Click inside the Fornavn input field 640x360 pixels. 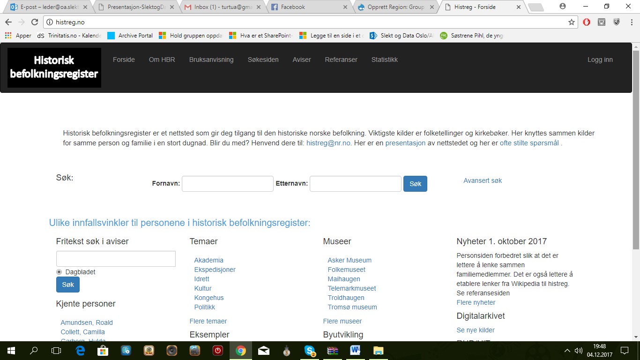pyautogui.click(x=227, y=183)
